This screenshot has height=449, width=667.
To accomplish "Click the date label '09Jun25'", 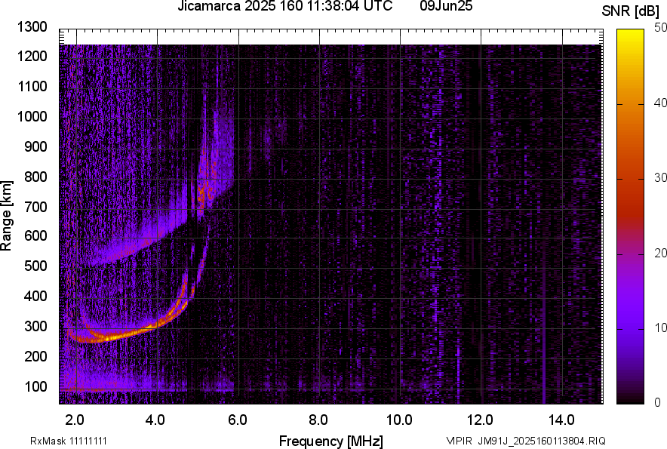I will (446, 6).
